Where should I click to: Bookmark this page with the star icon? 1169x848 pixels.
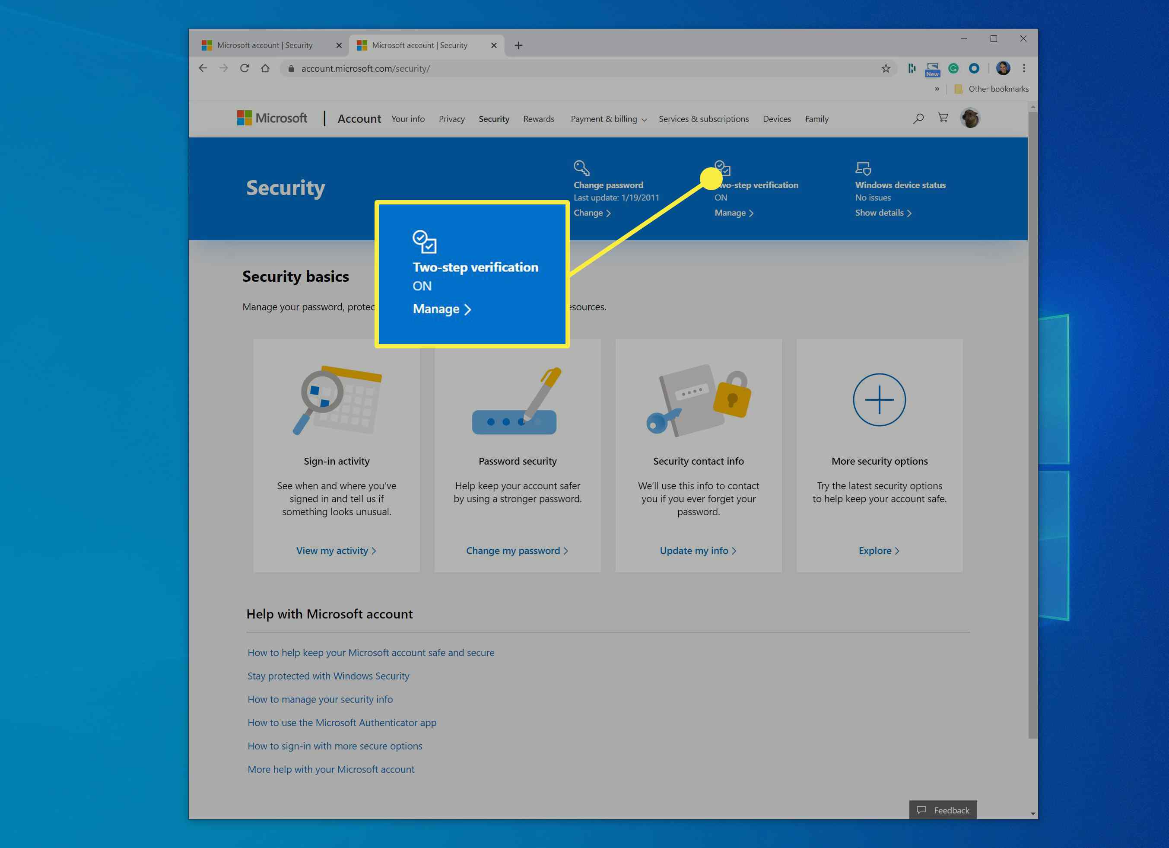pos(886,68)
